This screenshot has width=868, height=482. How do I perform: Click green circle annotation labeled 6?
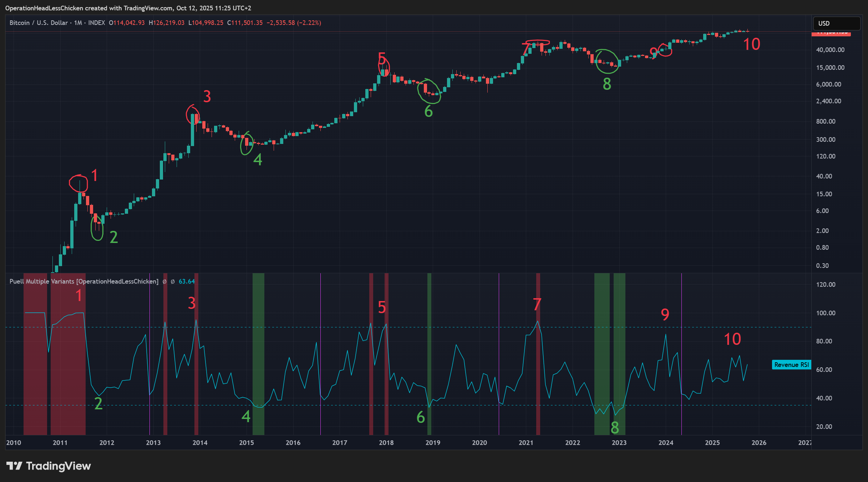[x=428, y=92]
